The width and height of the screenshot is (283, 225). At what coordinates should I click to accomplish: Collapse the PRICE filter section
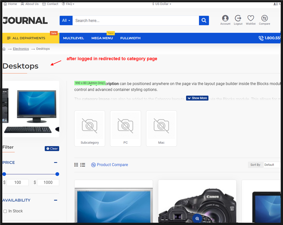point(56,162)
